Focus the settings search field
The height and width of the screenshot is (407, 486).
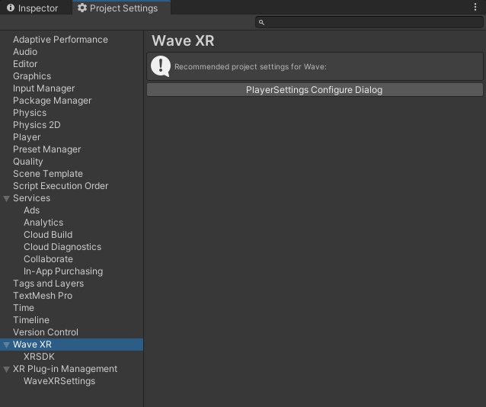[x=369, y=22]
